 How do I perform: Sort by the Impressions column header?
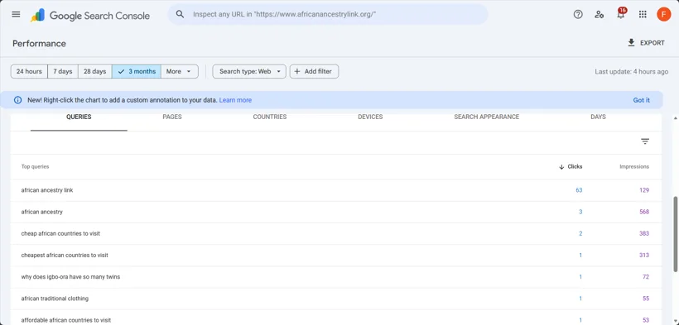[634, 166]
